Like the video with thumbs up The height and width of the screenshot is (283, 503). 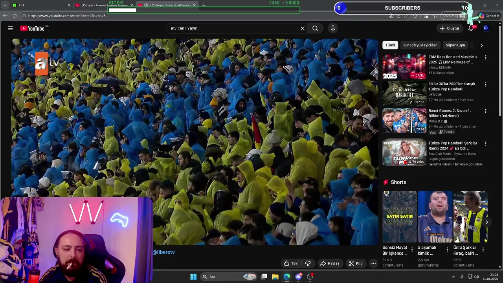(291, 263)
